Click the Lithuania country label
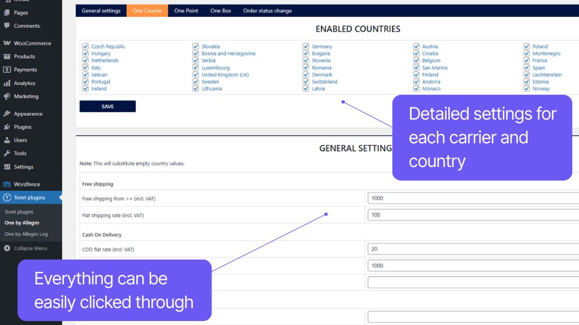 point(211,89)
